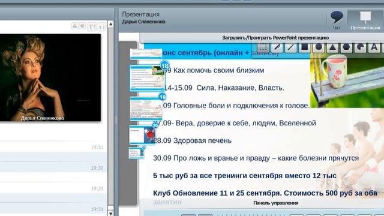Image resolution: width=384 pixels, height=216 pixels.
Task: Click Загрузить/Проиграть PowerPoint презентацию bar
Action: (275, 38)
